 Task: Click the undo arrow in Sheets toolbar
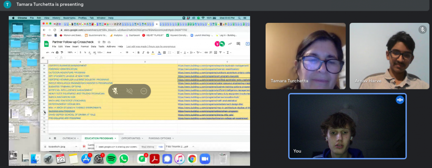[x=48, y=52]
